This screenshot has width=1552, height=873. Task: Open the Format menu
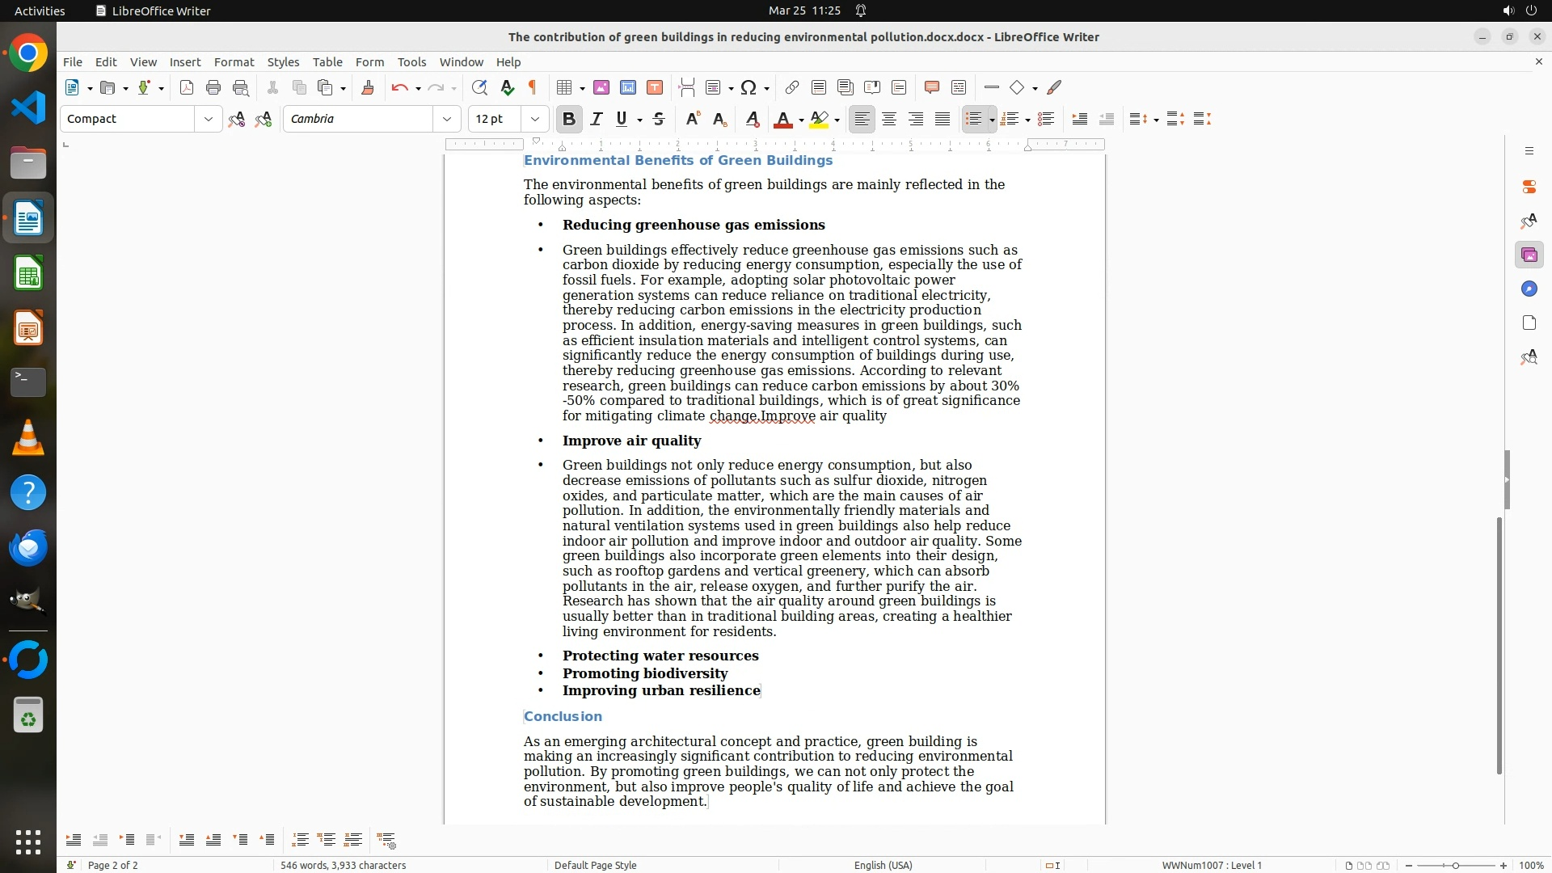234,62
